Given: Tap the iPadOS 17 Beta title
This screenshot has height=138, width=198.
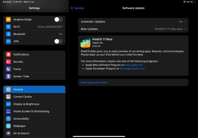Looking at the screenshot, I should (x=102, y=39).
